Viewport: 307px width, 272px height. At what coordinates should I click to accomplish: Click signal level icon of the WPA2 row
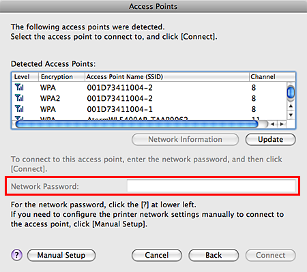[x=19, y=98]
